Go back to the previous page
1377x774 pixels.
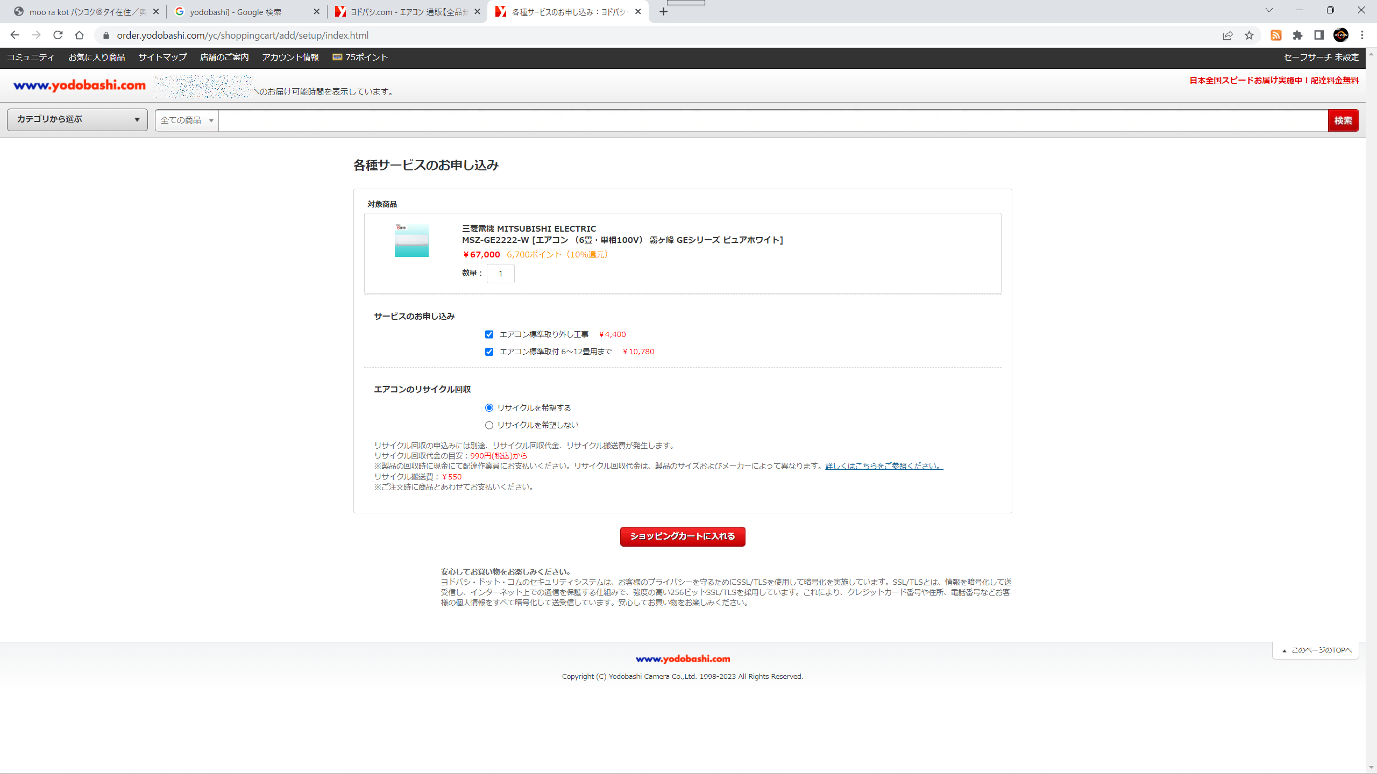[x=15, y=35]
